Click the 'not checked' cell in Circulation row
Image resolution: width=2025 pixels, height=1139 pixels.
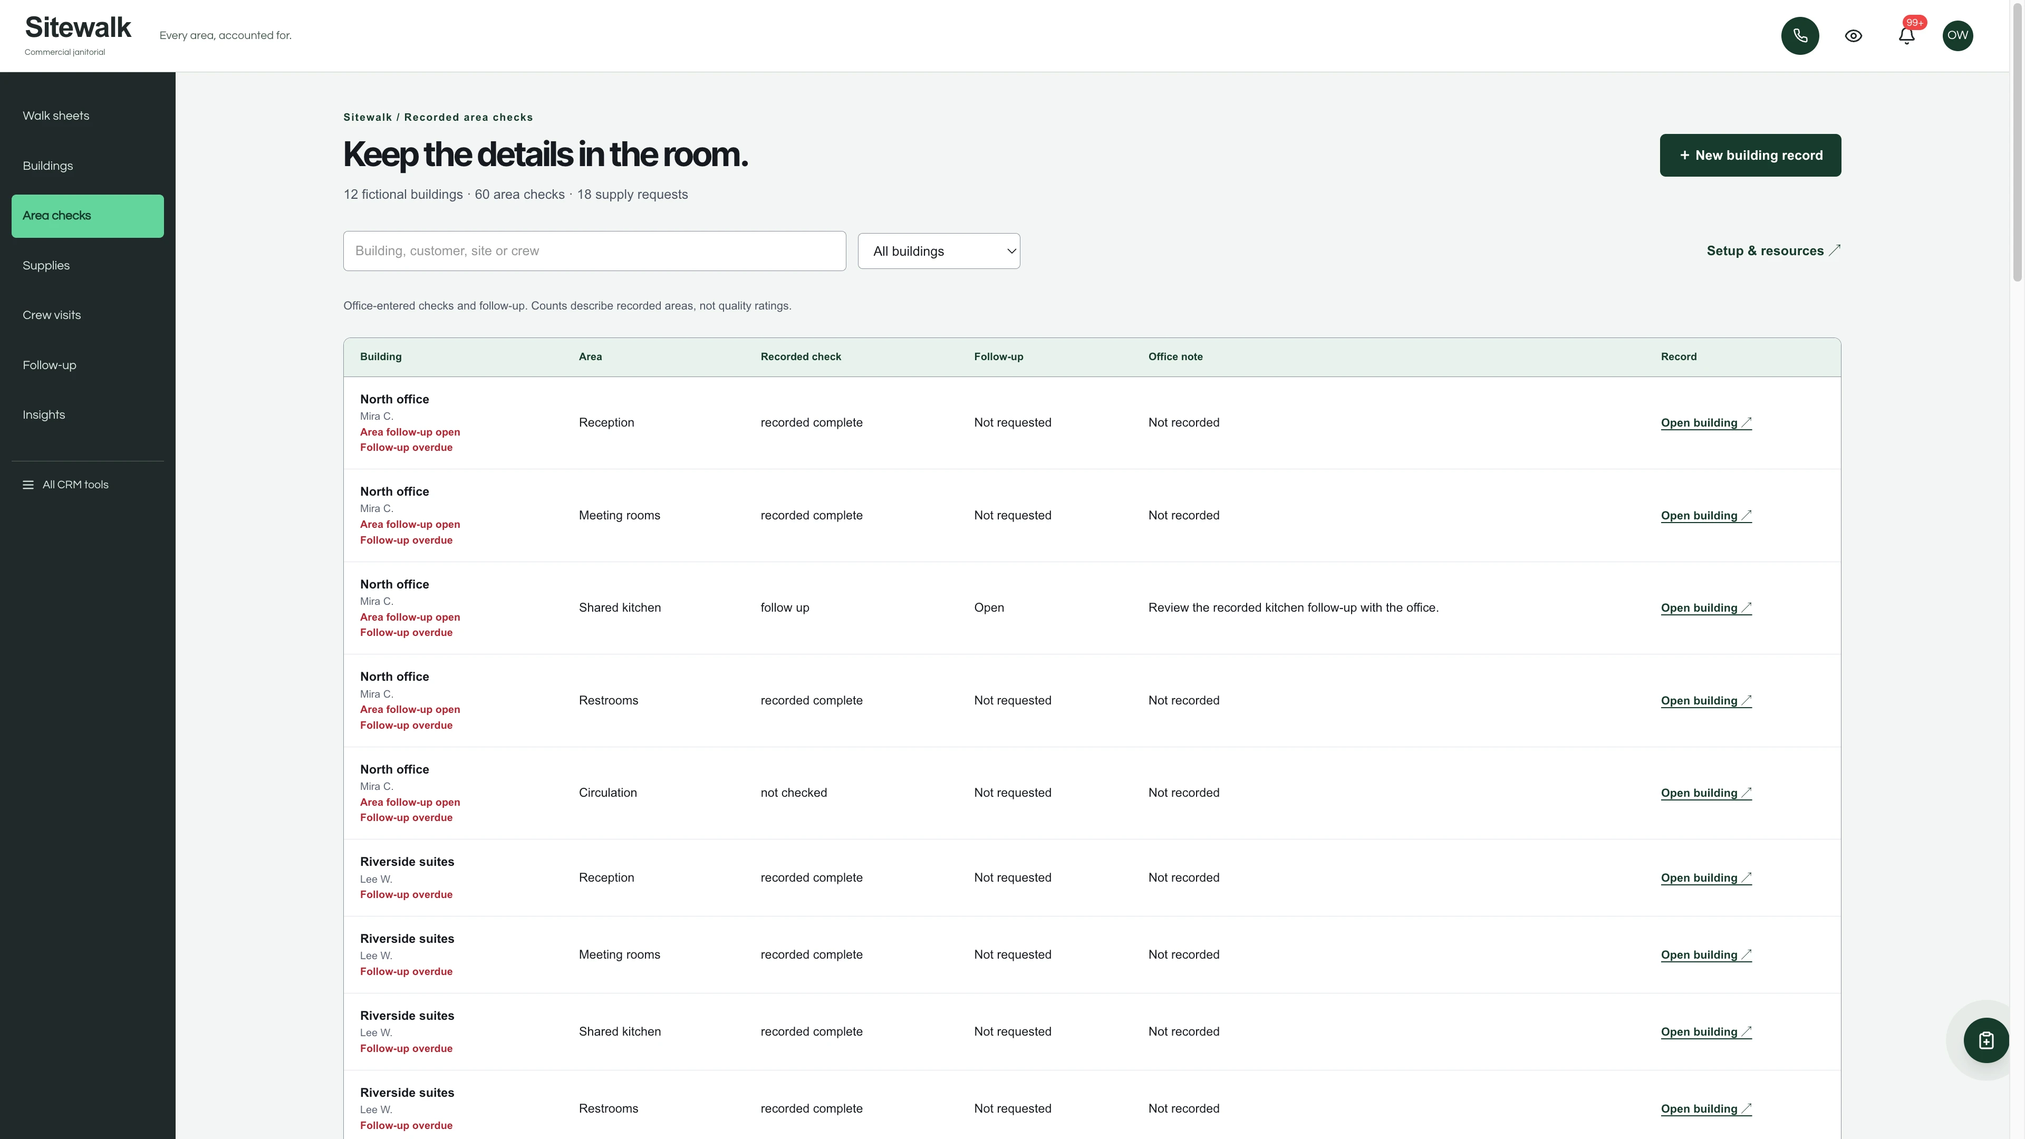[x=793, y=793]
